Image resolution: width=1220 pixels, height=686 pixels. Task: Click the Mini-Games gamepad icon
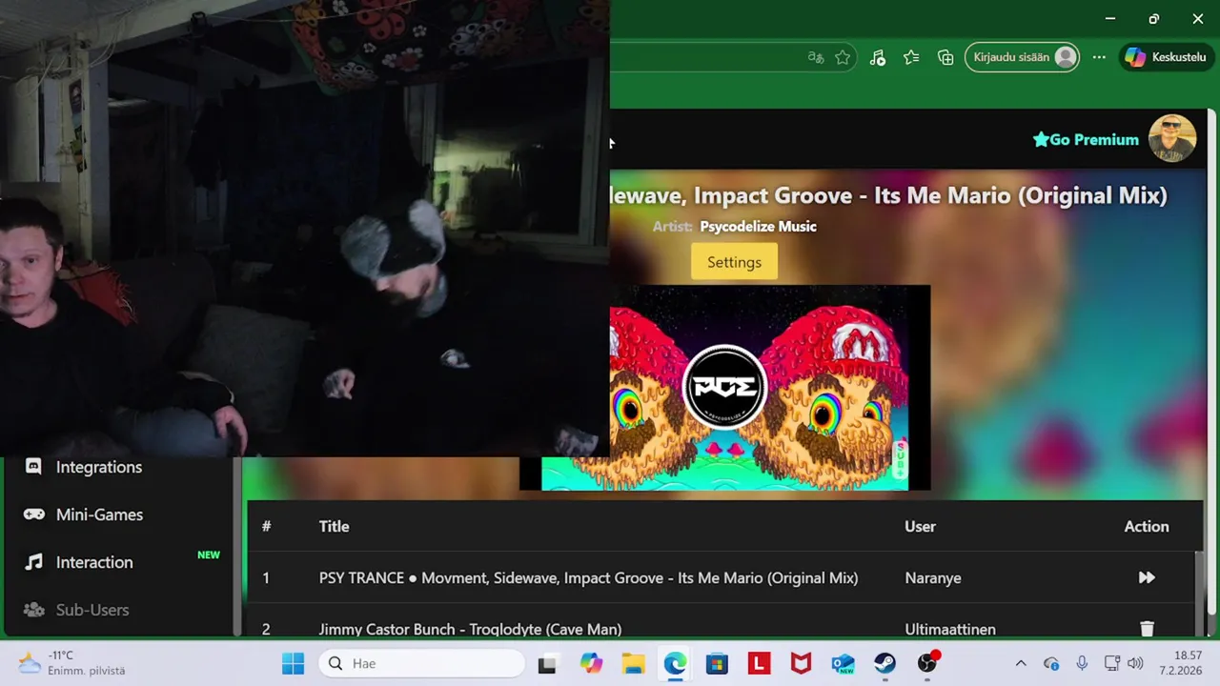tap(33, 514)
